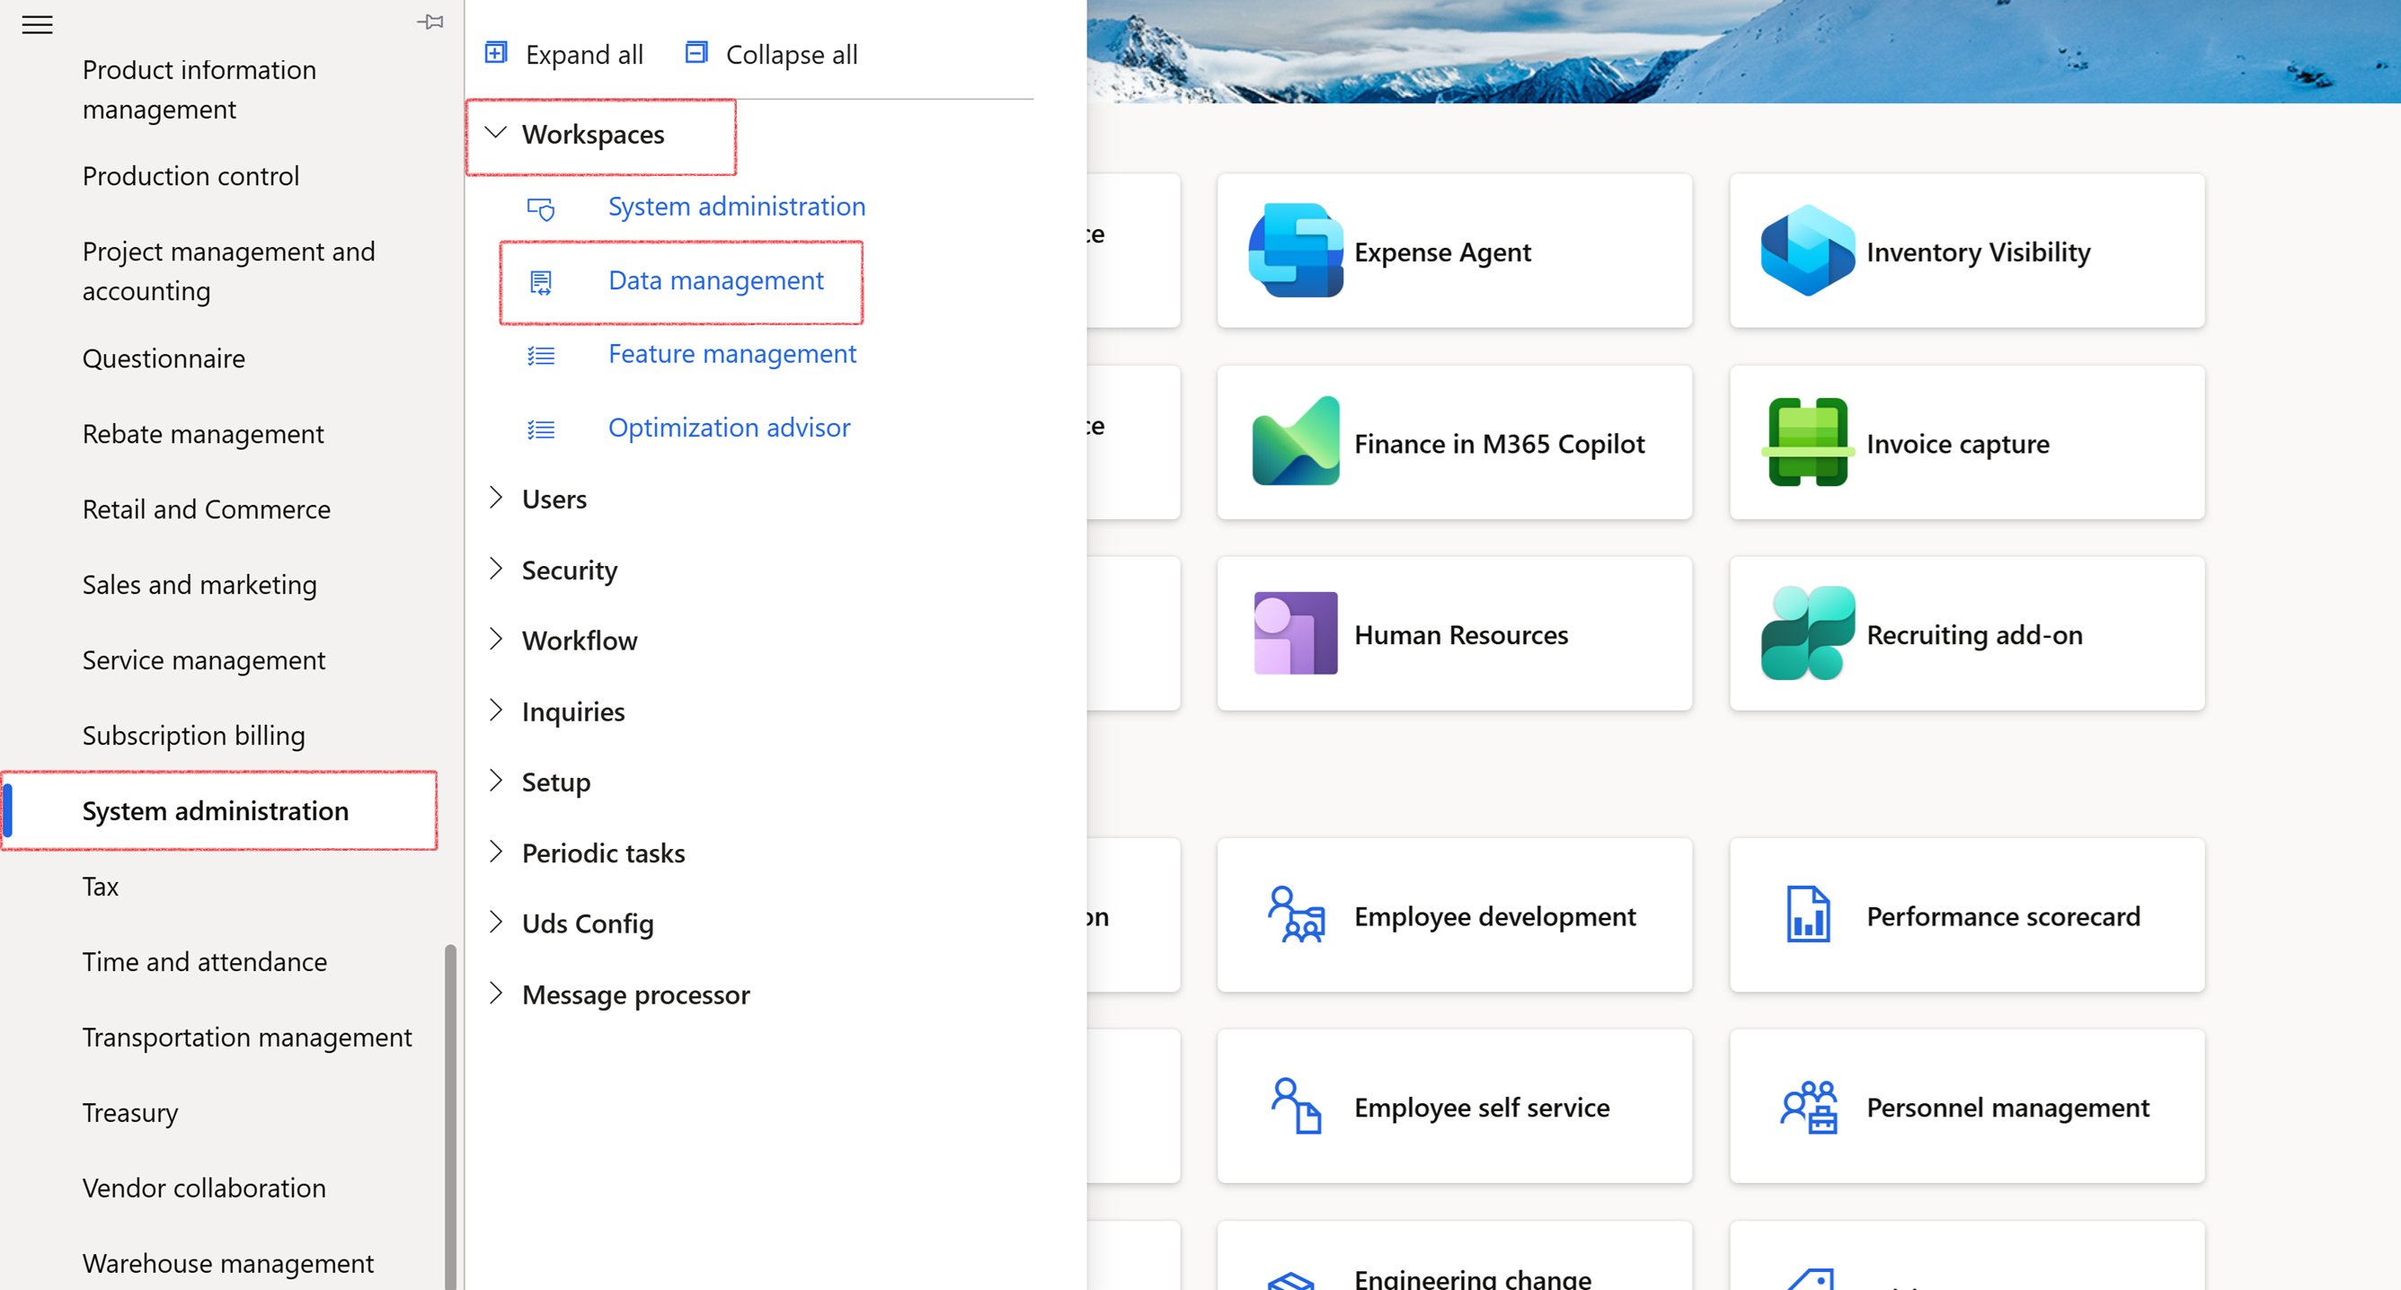Select Retail and Commerce module
The height and width of the screenshot is (1290, 2401).
point(206,509)
